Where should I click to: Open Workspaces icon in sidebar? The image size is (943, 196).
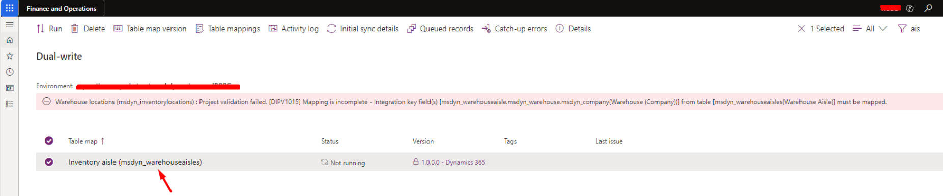9,88
